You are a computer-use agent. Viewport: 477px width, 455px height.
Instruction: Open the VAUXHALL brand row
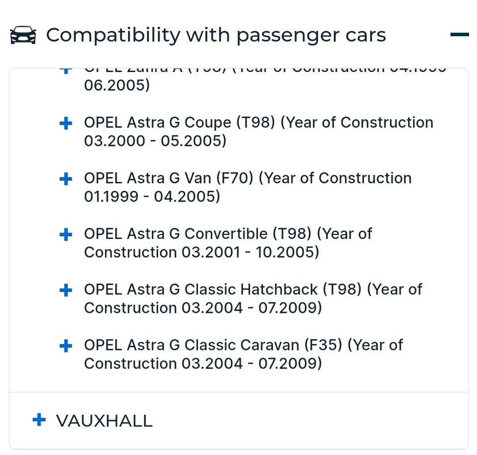coord(104,421)
